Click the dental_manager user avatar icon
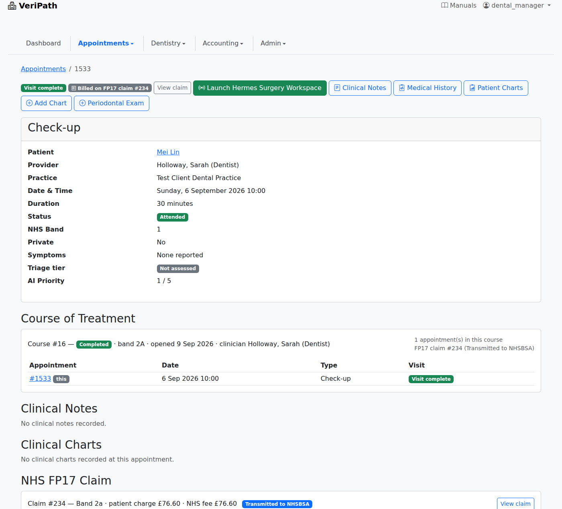This screenshot has width=562, height=509. pos(486,5)
